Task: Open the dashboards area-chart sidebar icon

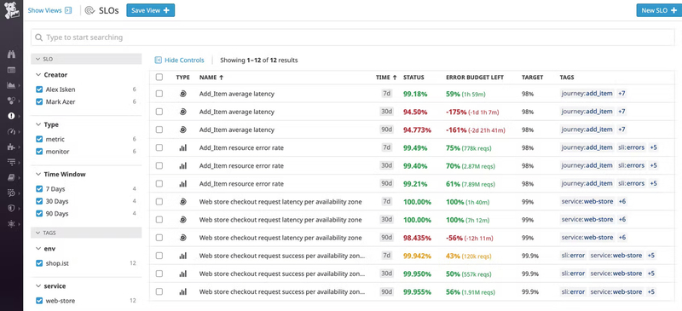Action: tap(11, 85)
